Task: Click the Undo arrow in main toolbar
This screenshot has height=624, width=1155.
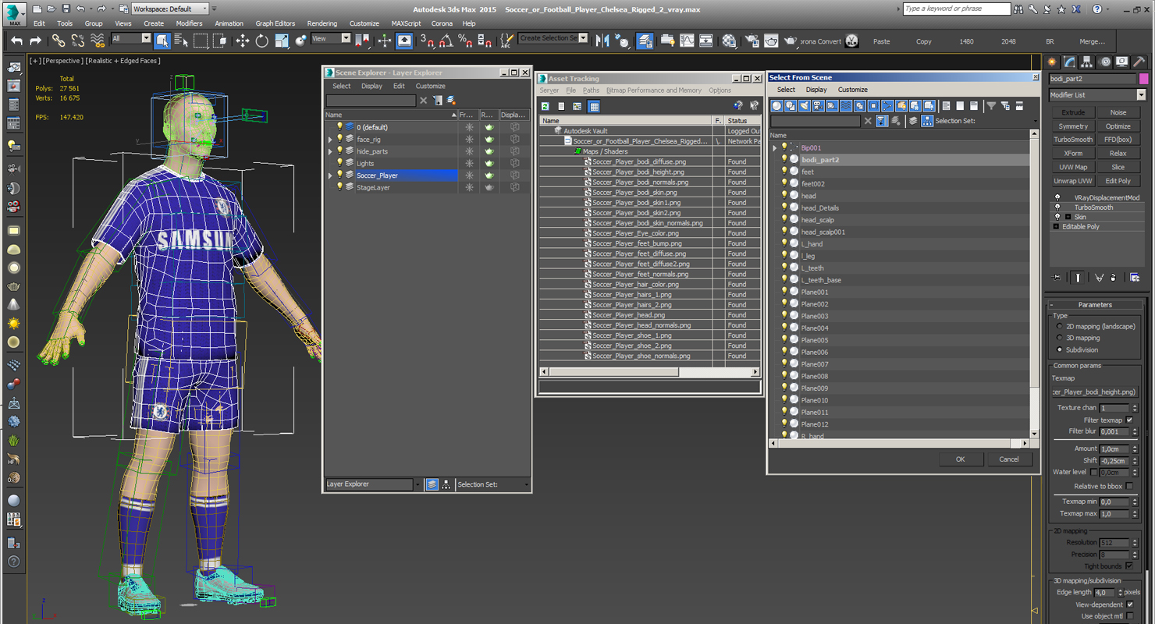Action: [16, 41]
